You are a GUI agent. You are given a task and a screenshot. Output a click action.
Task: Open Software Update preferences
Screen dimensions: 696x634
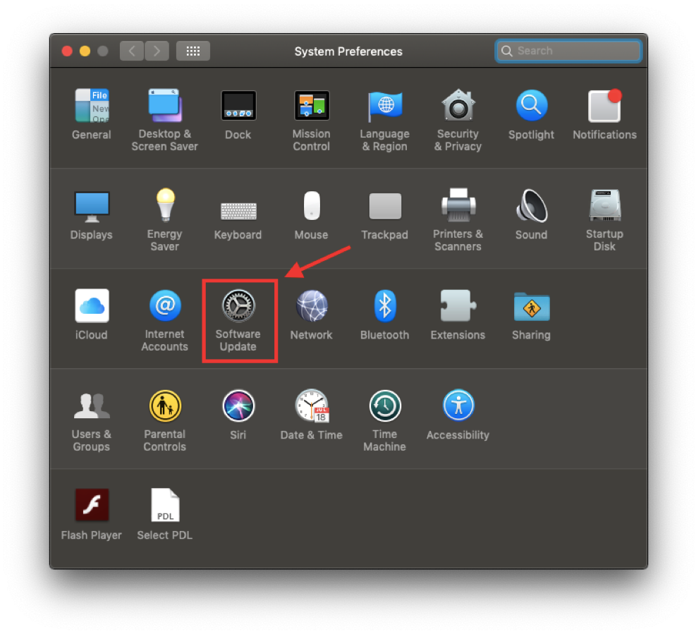click(238, 306)
